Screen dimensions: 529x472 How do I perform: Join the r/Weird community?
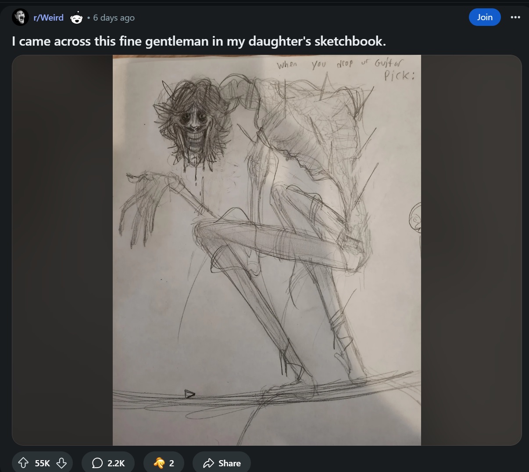point(485,17)
